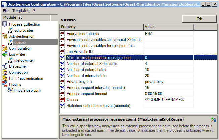Select the filelogwriter tree item
The width and height of the screenshot is (219, 140).
click(x=24, y=60)
